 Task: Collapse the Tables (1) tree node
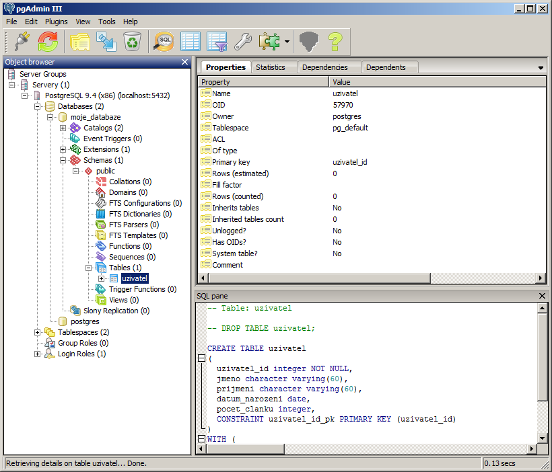89,268
